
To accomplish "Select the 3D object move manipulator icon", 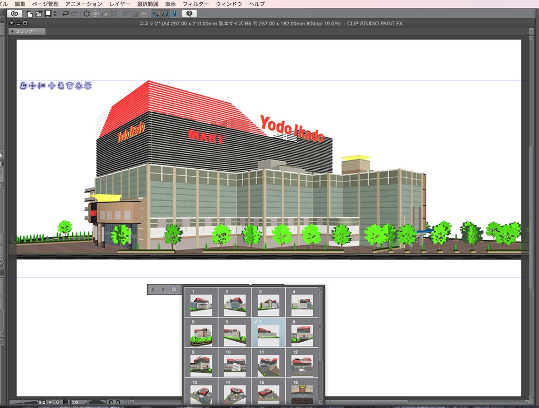I will point(52,86).
